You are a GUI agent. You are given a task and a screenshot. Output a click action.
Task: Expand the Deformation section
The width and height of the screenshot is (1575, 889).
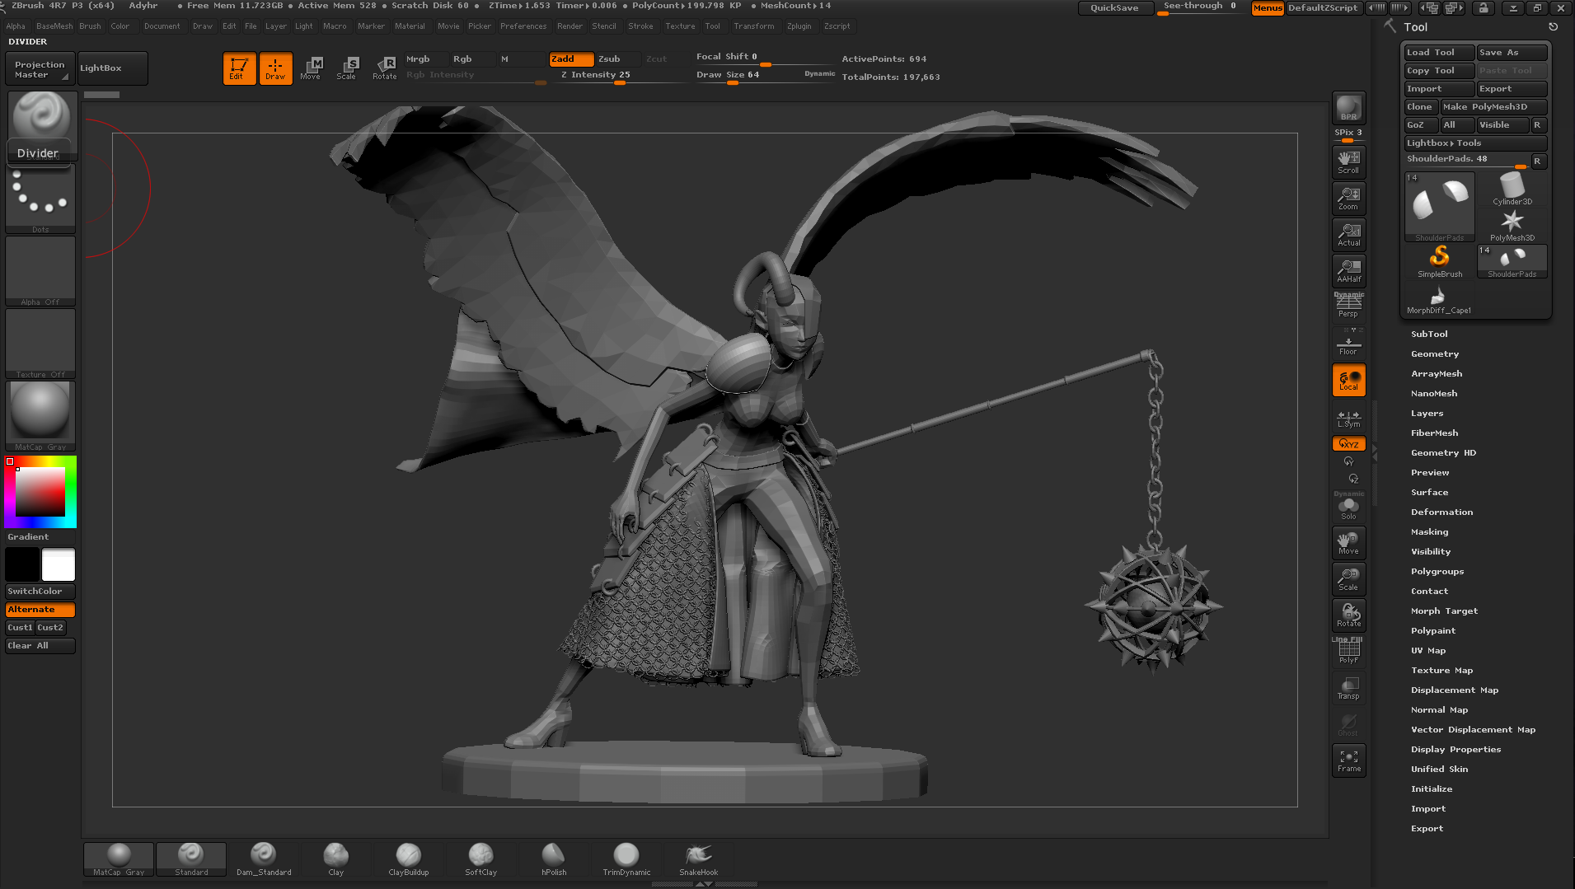1441,512
